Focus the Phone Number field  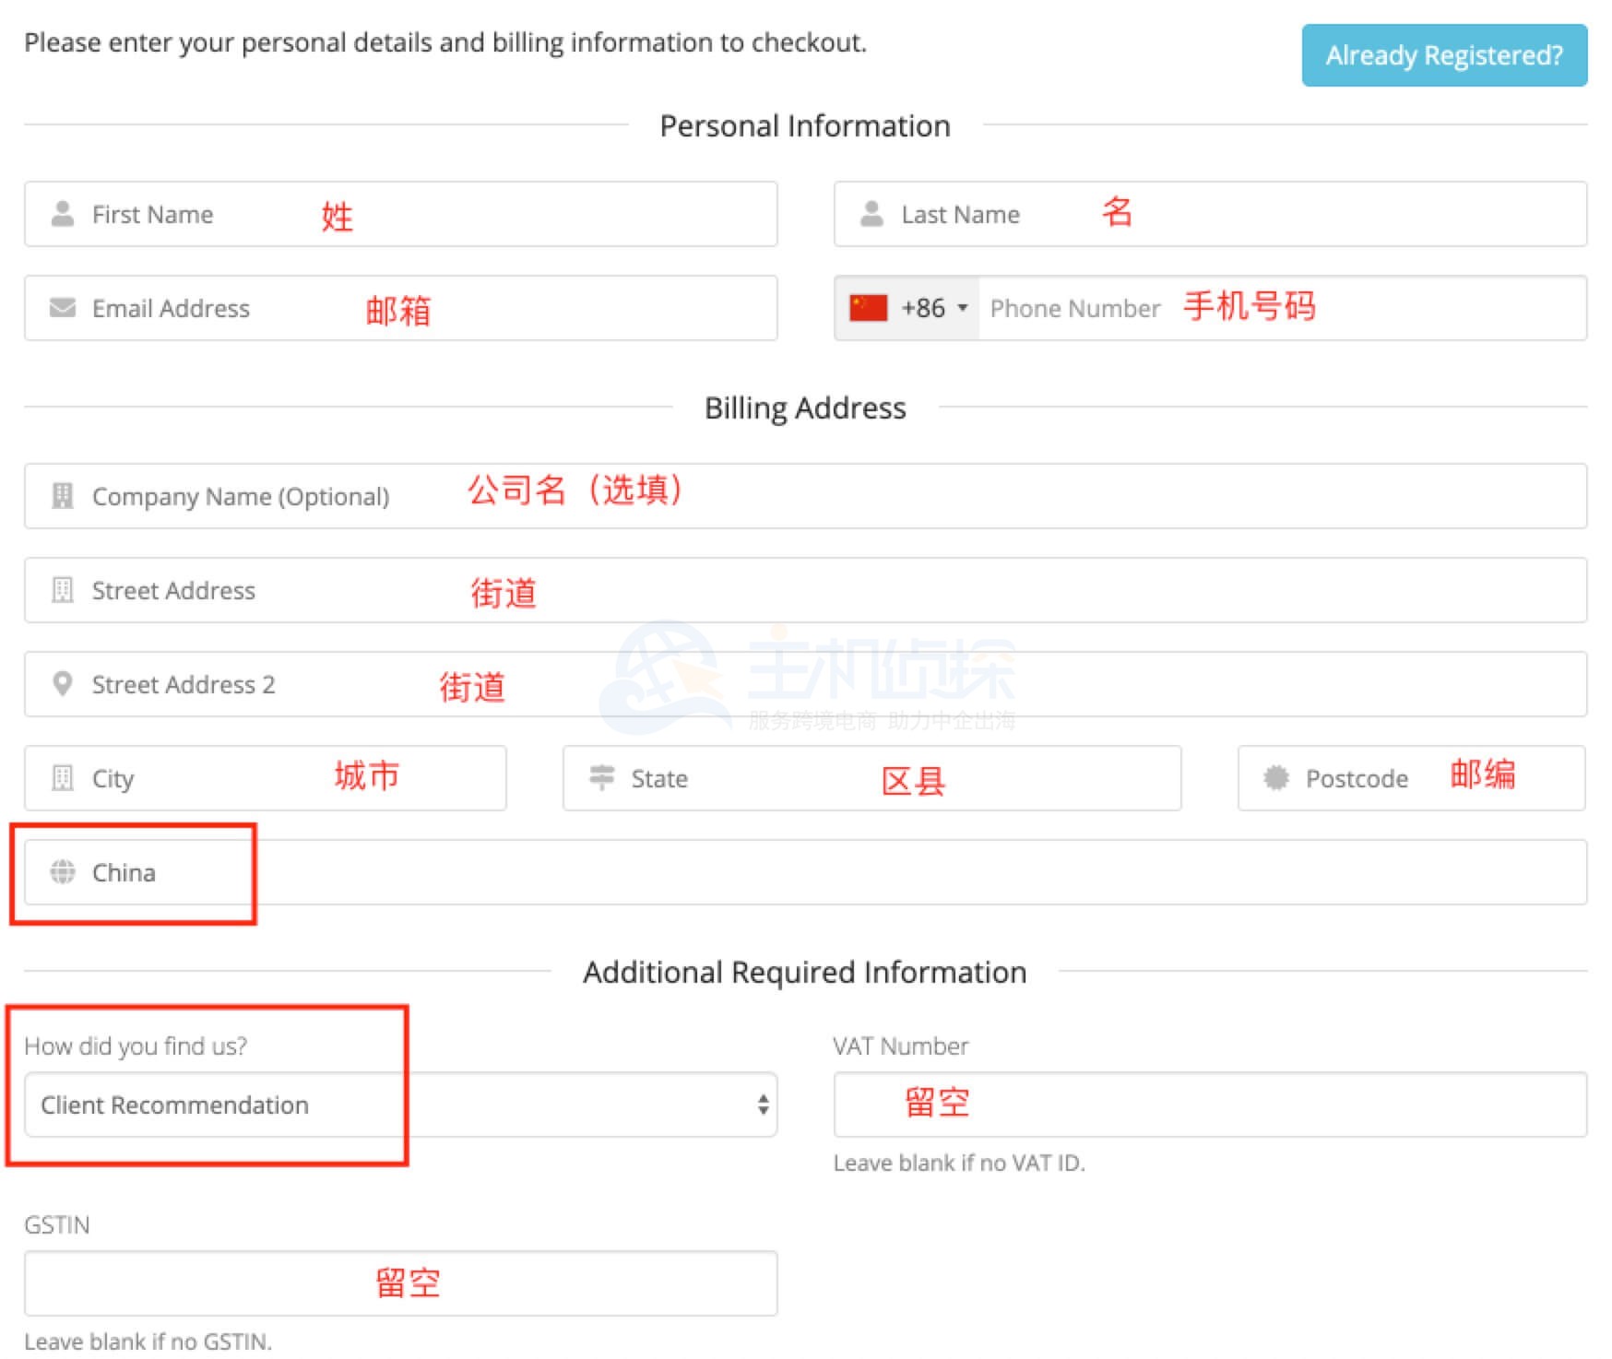coord(1283,308)
